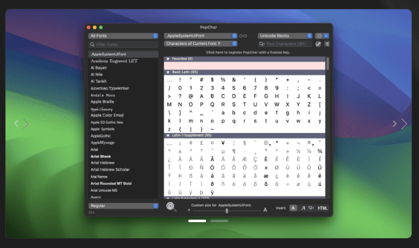Image resolution: width=419 pixels, height=248 pixels.
Task: Select styled A with font size insert mode
Action: coord(307,208)
